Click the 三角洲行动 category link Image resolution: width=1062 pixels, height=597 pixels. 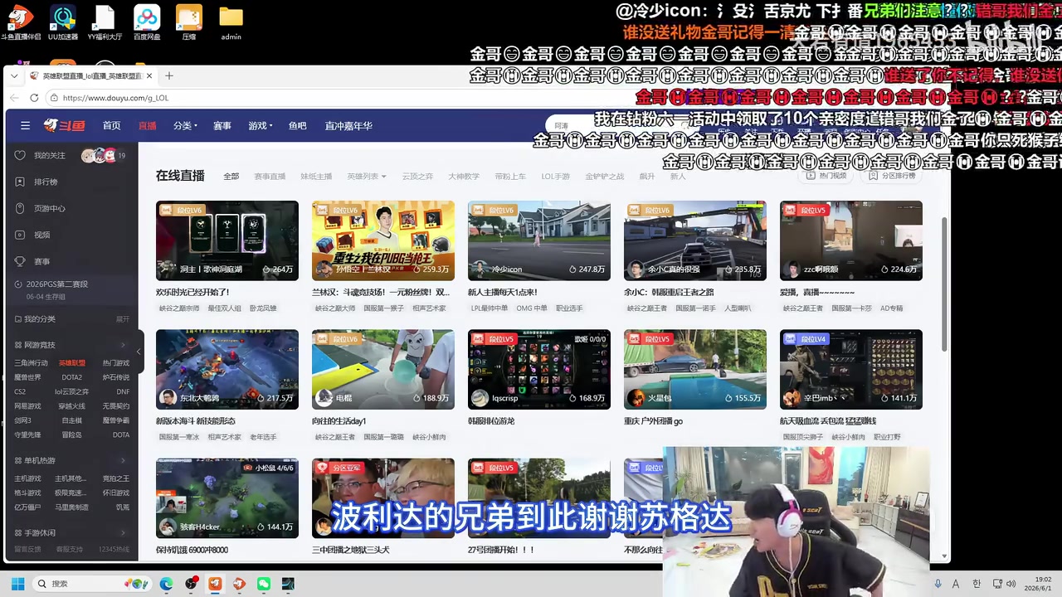click(x=31, y=362)
